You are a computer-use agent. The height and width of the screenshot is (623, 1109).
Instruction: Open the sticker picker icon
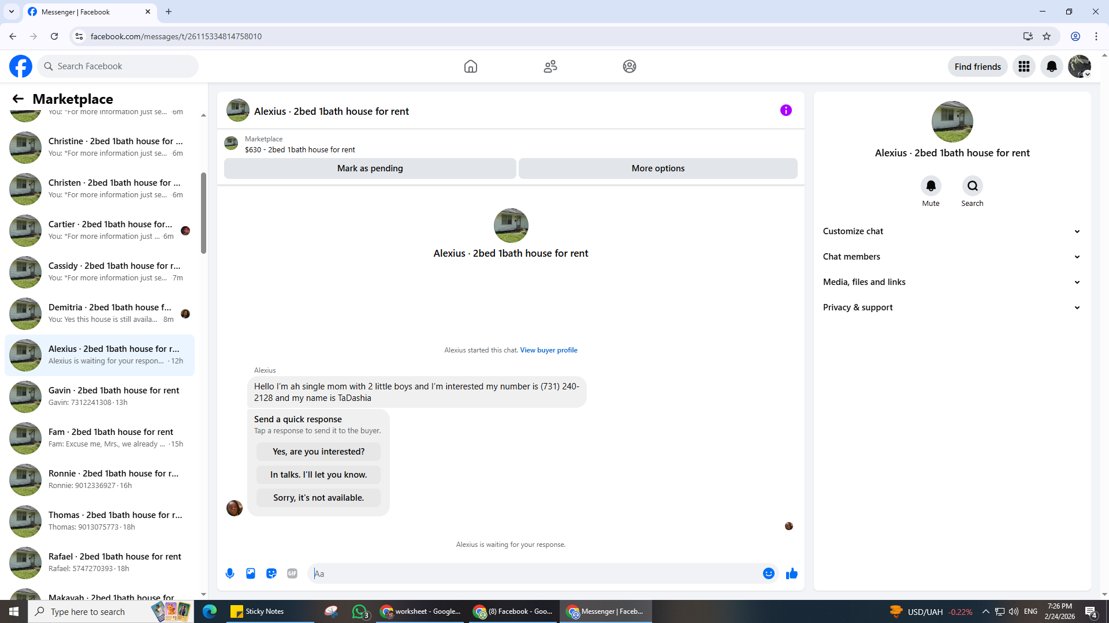271,573
